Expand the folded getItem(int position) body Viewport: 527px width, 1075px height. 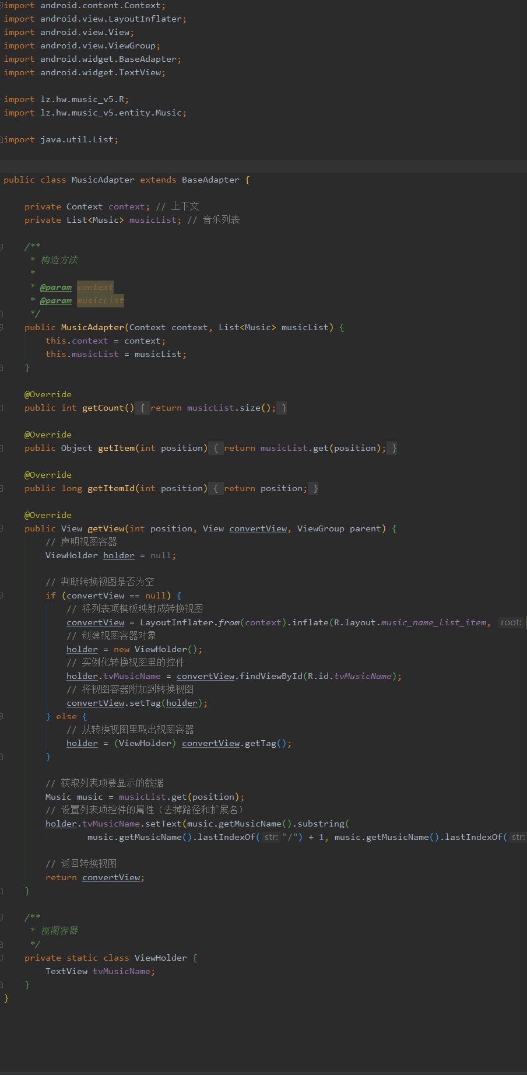[2, 448]
